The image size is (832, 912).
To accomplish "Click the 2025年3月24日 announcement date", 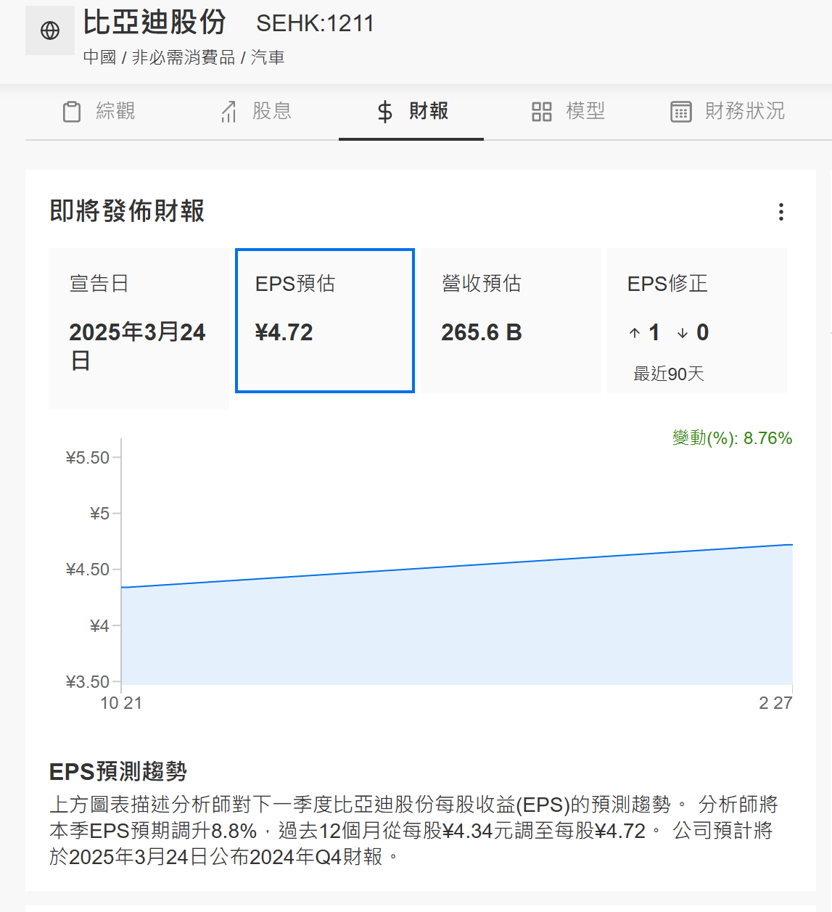I will (138, 346).
